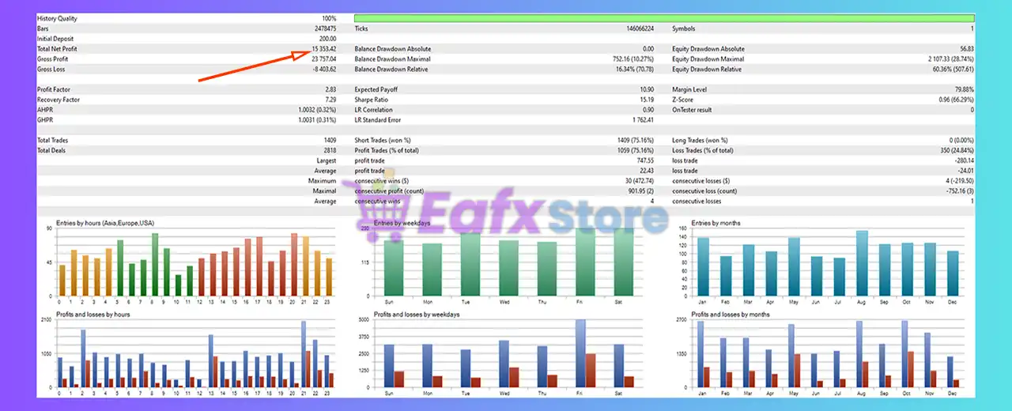Click the 'Profits and losses by hours' chart title
This screenshot has height=411, width=1012.
(x=93, y=315)
